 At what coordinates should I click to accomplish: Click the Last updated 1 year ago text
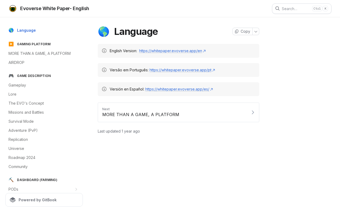pos(119,131)
